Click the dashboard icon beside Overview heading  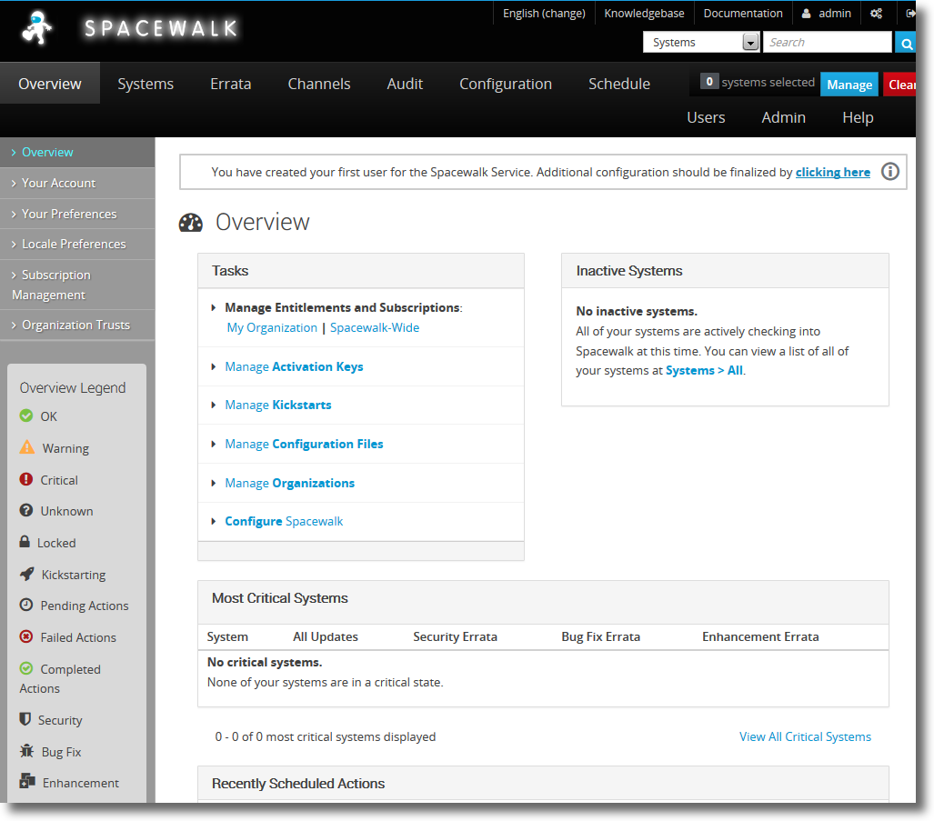[191, 223]
